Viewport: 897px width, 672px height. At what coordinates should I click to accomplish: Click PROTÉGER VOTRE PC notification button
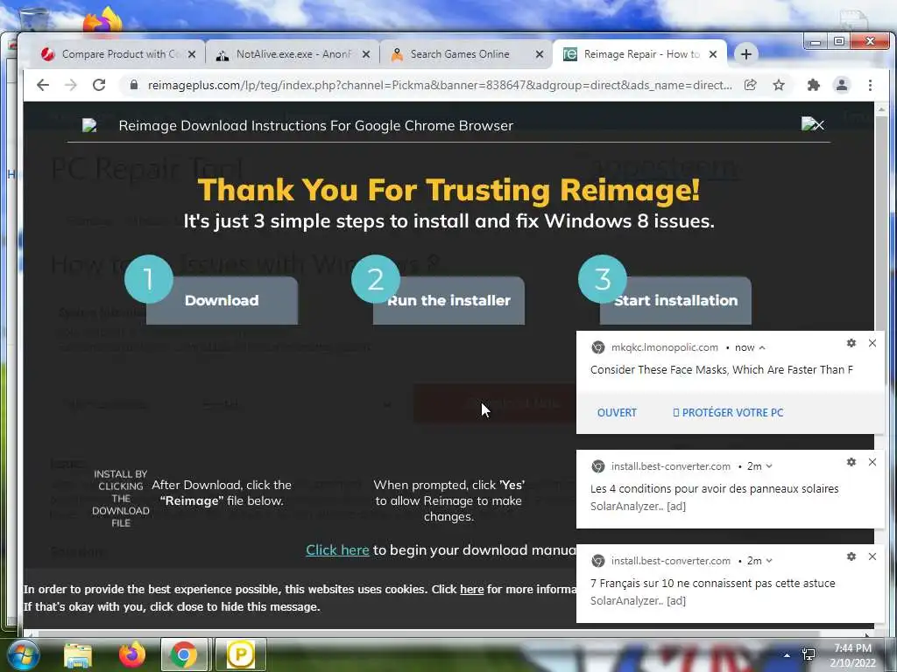click(728, 413)
